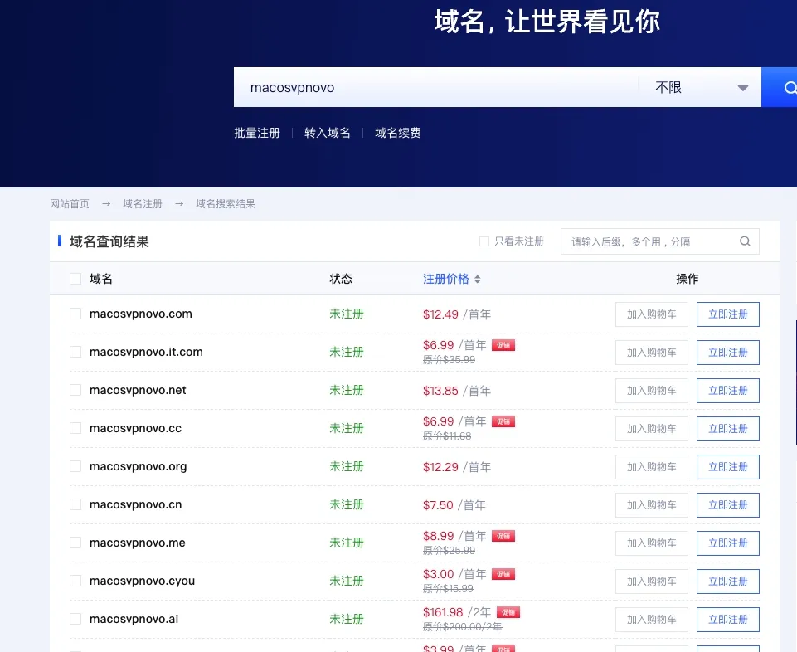Screen dimensions: 797x652
Task: Add macosvpnovo.cn to cart
Action: [x=652, y=505]
